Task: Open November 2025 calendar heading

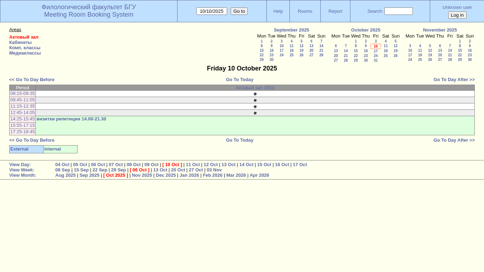Action: [440, 30]
